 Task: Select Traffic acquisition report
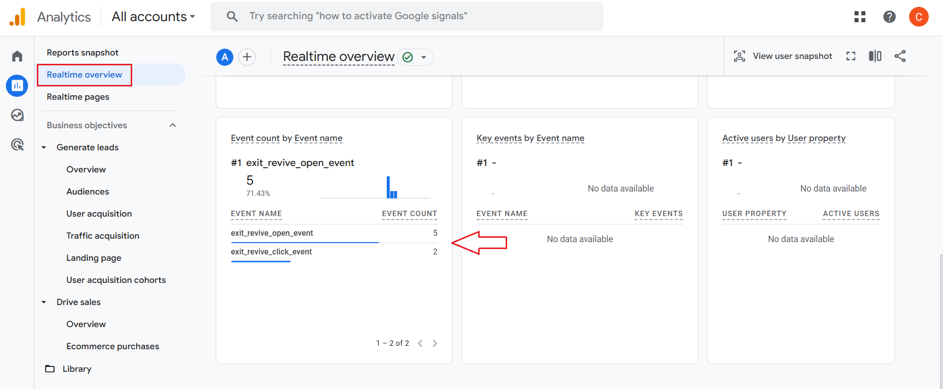point(103,236)
